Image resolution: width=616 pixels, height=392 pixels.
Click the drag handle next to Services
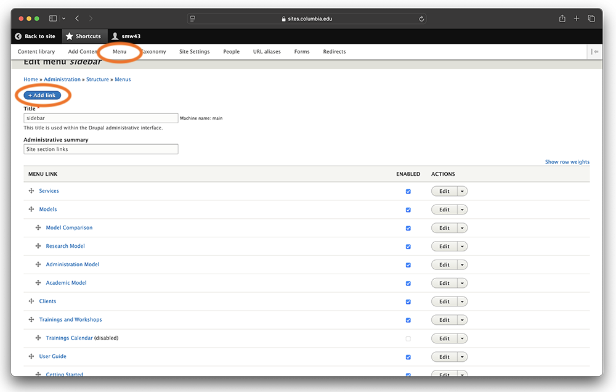(31, 190)
